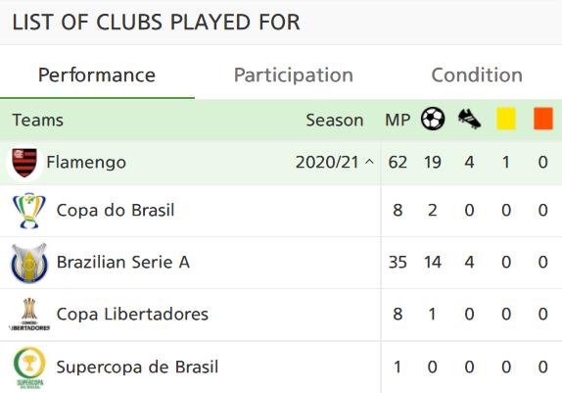Open the Copa do Brasil competition link
Image resolution: width=562 pixels, height=393 pixels.
116,211
